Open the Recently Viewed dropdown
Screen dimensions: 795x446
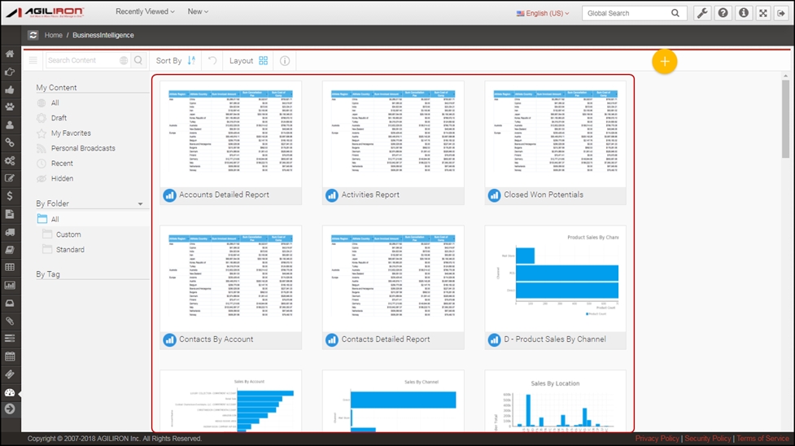tap(145, 11)
